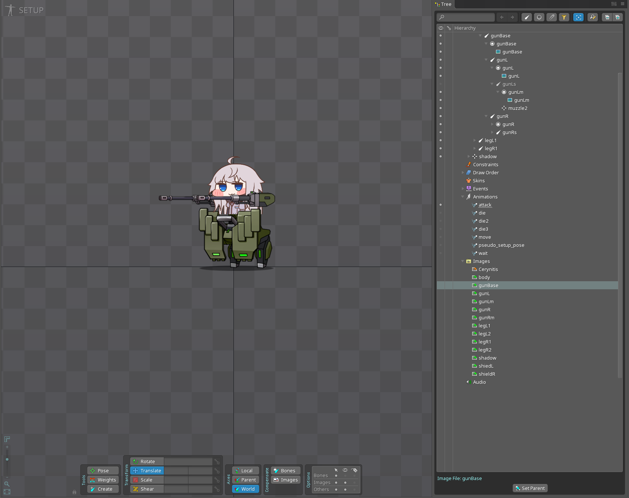This screenshot has height=498, width=629.
Task: Click the magnifier zoom icon in viewport
Action: coord(7,484)
